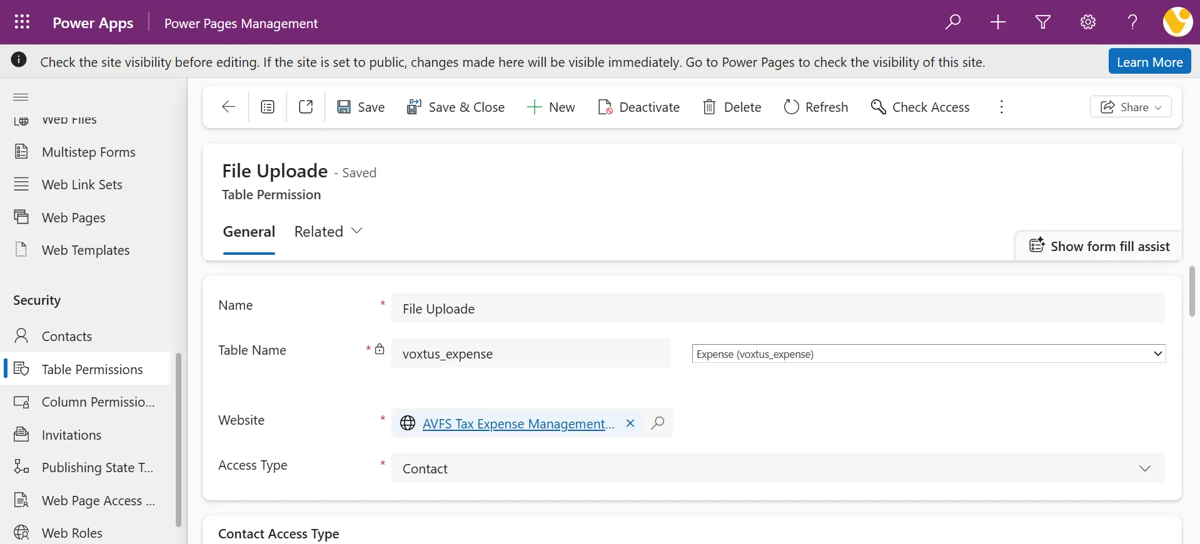The image size is (1200, 544).
Task: Open record in new window icon
Action: 306,107
